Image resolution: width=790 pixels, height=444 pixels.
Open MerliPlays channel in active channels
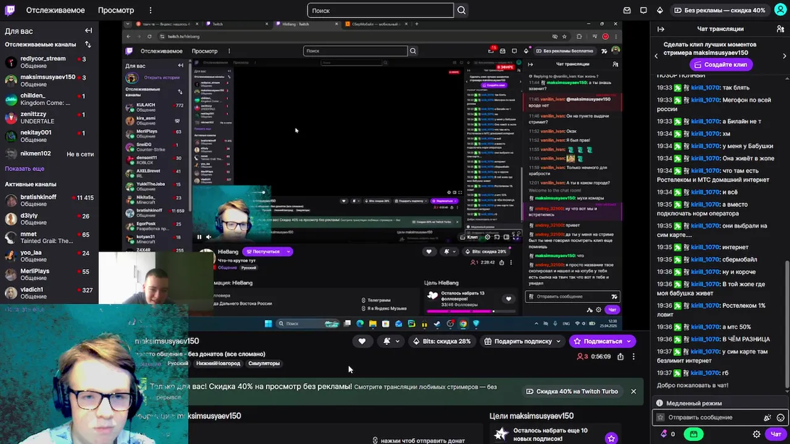(49, 275)
